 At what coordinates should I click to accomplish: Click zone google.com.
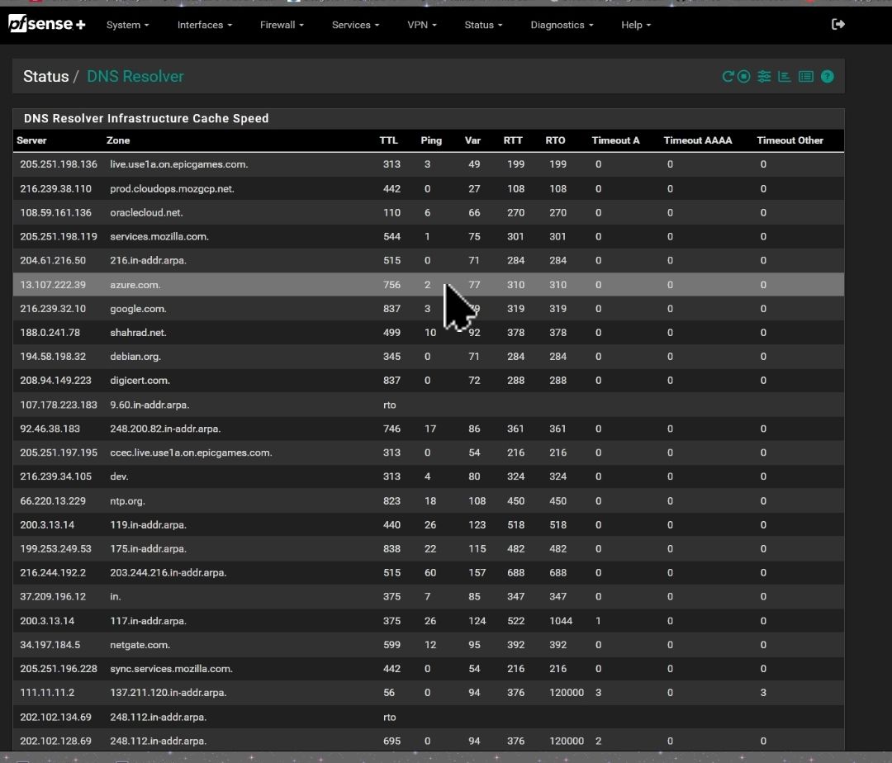pyautogui.click(x=138, y=309)
